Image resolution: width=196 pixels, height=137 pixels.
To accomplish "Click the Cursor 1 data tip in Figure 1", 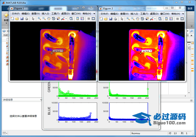I will [58, 51].
